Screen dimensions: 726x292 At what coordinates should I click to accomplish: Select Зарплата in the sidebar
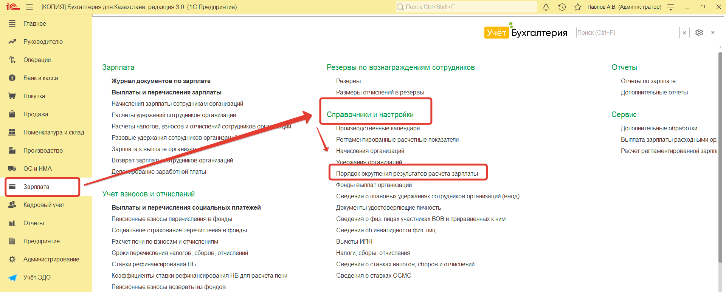click(36, 187)
